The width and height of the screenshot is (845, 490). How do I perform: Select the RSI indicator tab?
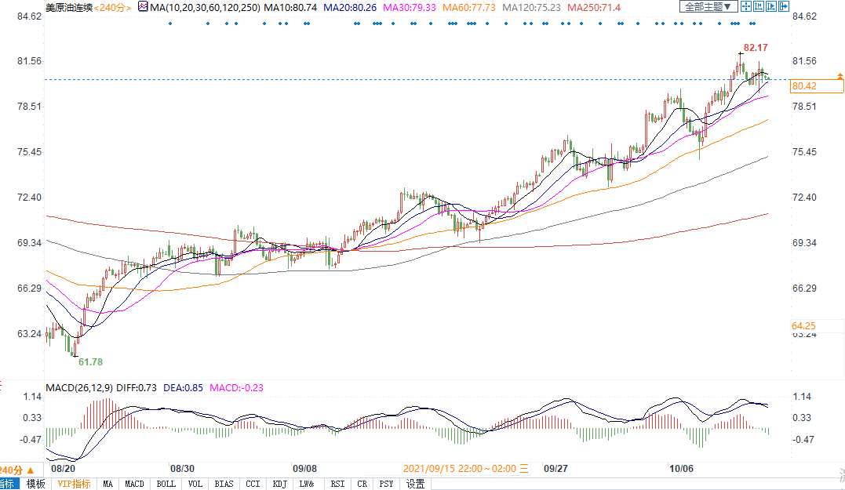(337, 484)
